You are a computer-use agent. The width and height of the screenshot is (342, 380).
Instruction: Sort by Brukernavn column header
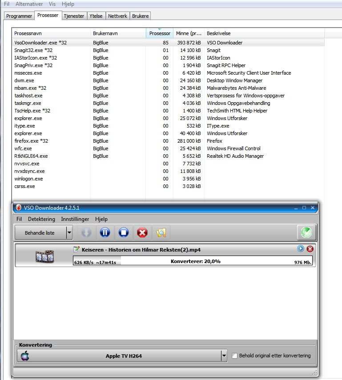(x=118, y=33)
